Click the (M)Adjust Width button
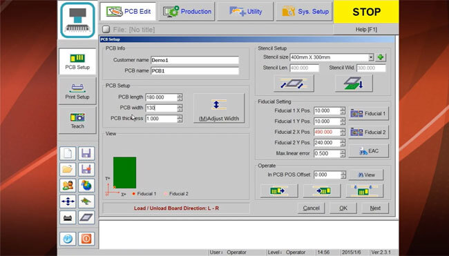Viewport: 449px width, 256px height. pyautogui.click(x=219, y=108)
